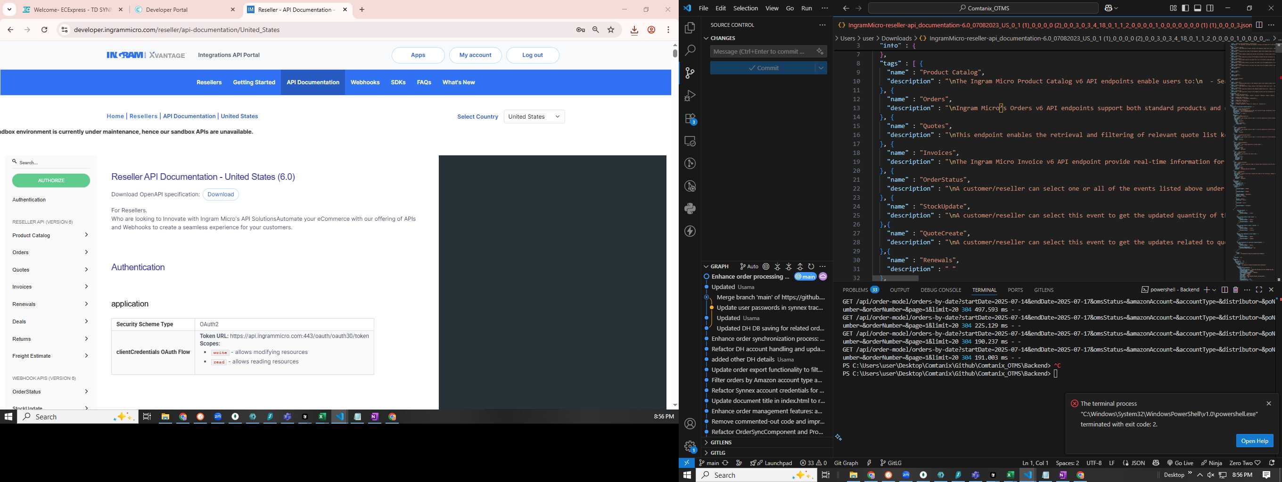1282x482 pixels.
Task: Open the VS Code Accounts icon
Action: (690, 424)
